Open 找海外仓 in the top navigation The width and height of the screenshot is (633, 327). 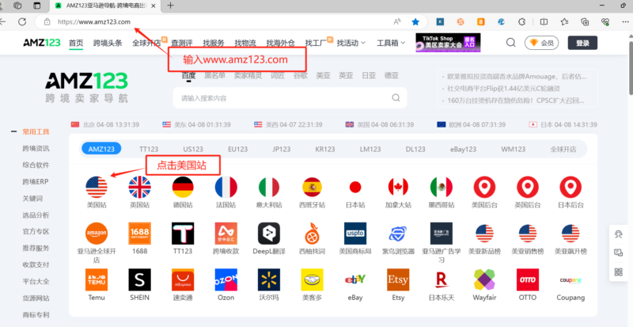(x=280, y=43)
